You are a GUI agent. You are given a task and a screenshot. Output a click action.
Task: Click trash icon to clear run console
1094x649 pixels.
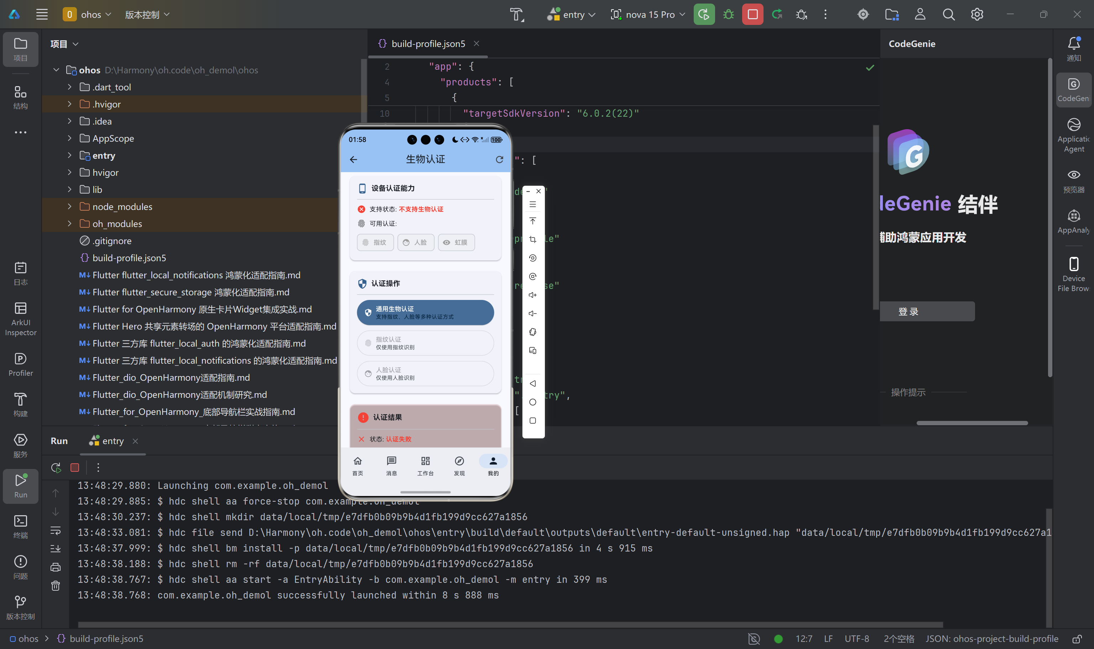tap(56, 586)
